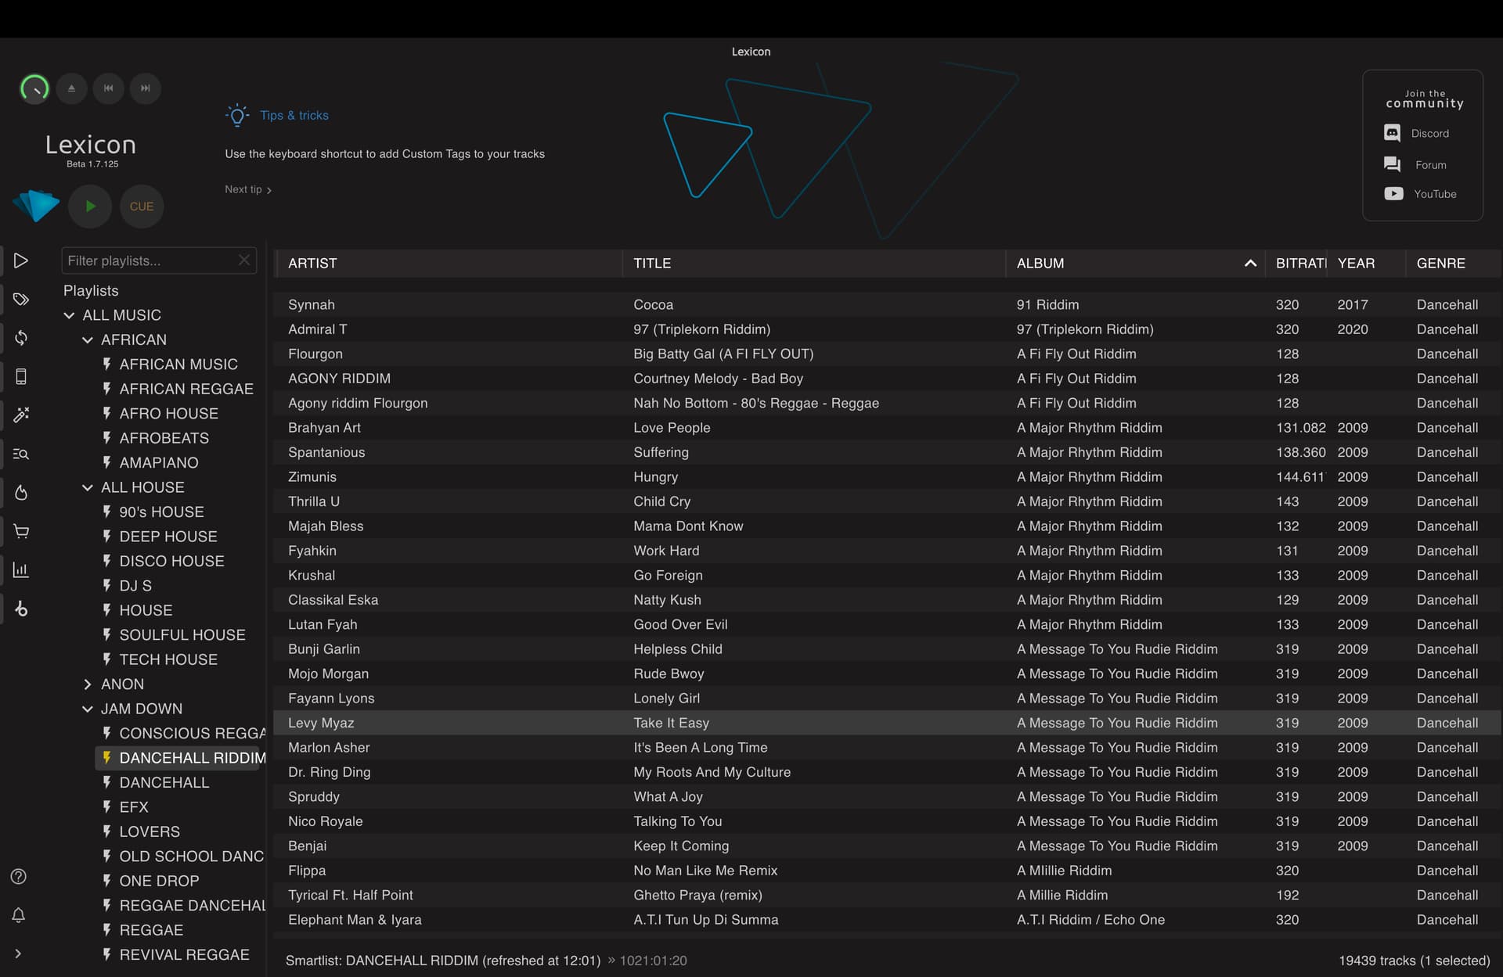Open the flame icon in sidebar

pyautogui.click(x=21, y=493)
